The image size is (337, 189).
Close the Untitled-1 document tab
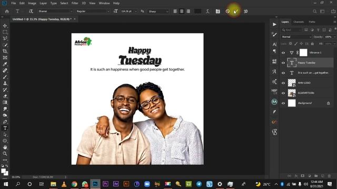click(x=75, y=19)
